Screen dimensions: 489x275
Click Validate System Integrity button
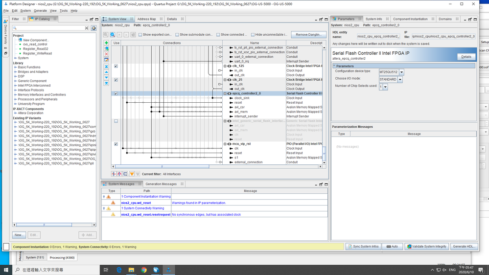pos(426,247)
